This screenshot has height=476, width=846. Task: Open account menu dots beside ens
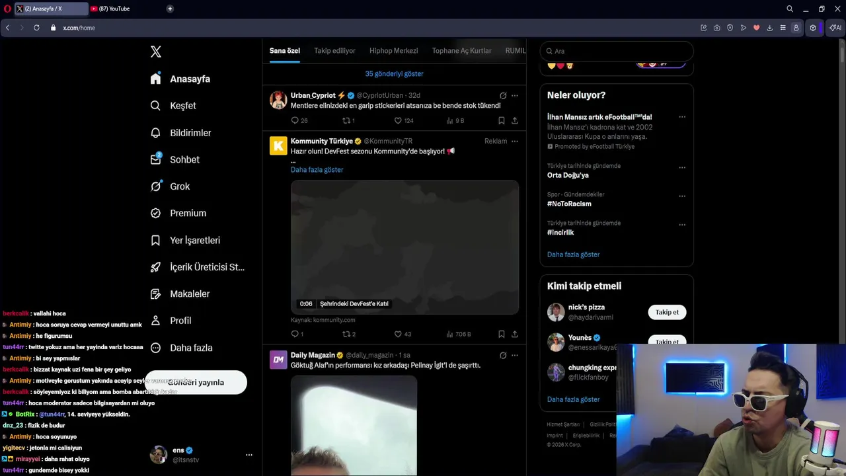249,455
